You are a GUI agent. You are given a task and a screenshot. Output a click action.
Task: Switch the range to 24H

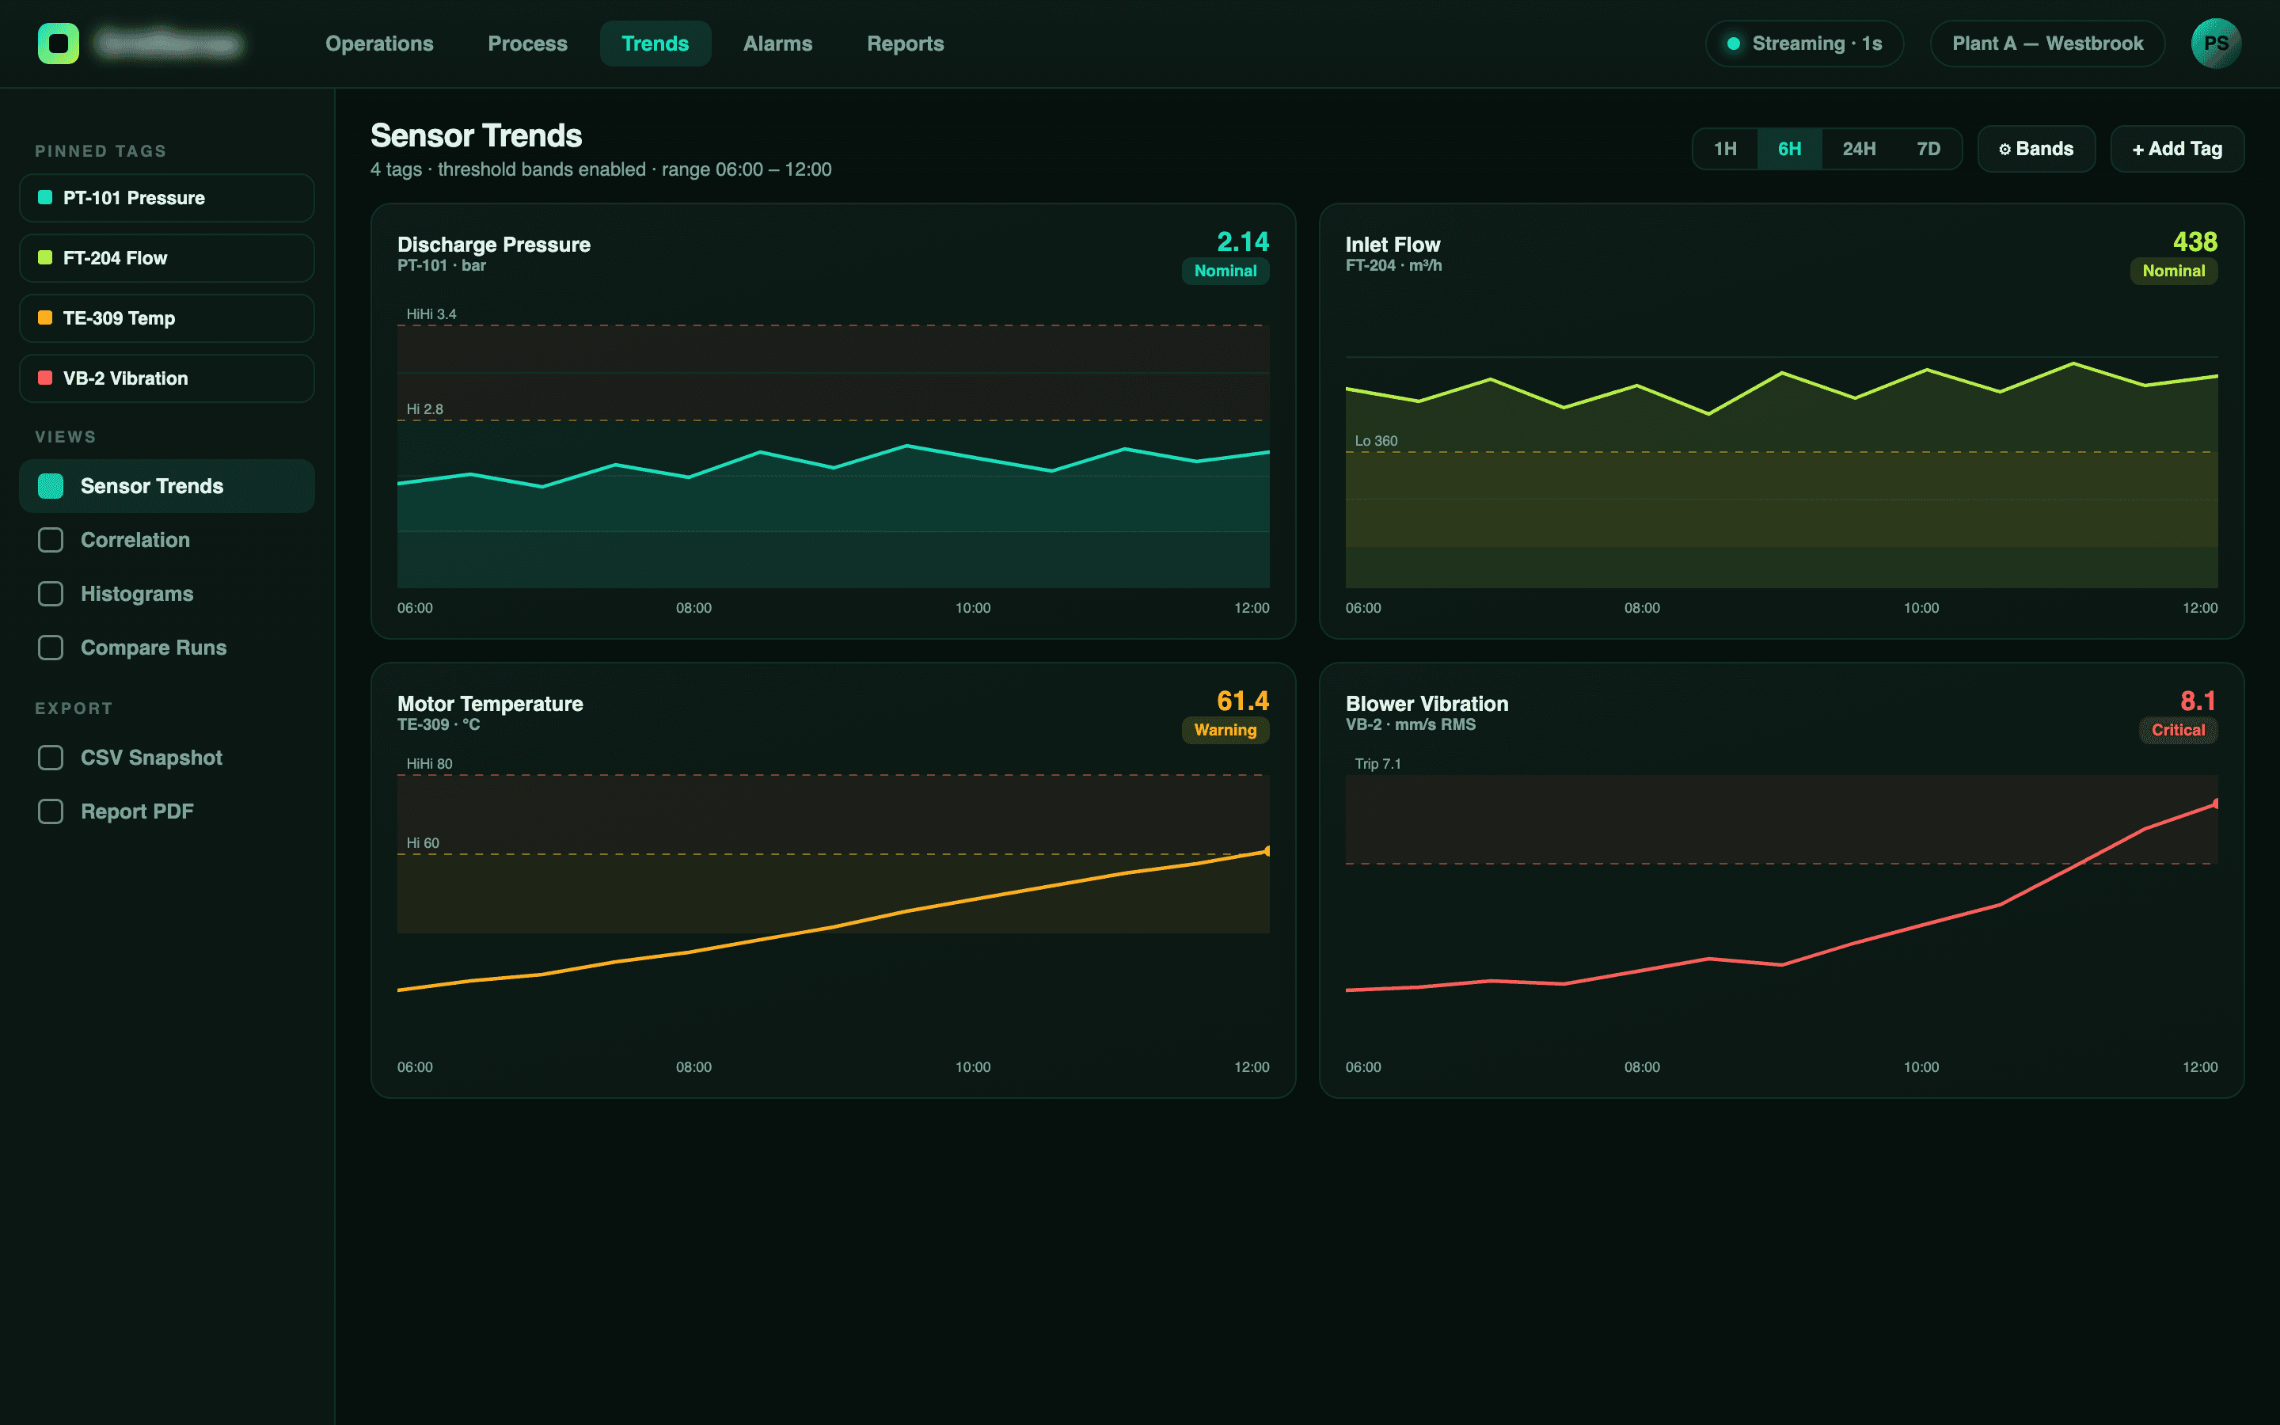click(x=1858, y=149)
